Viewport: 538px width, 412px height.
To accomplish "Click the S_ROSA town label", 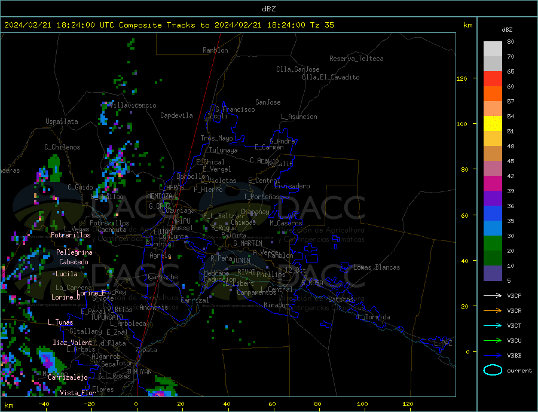I will point(312,283).
